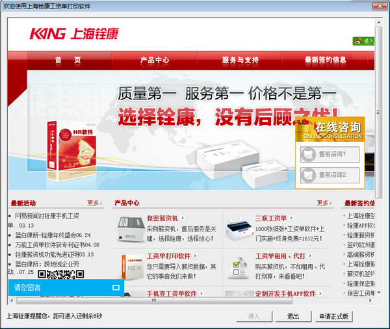The image size is (390, 329).
Task: Click the disabled 进入 button
Action: point(254,317)
